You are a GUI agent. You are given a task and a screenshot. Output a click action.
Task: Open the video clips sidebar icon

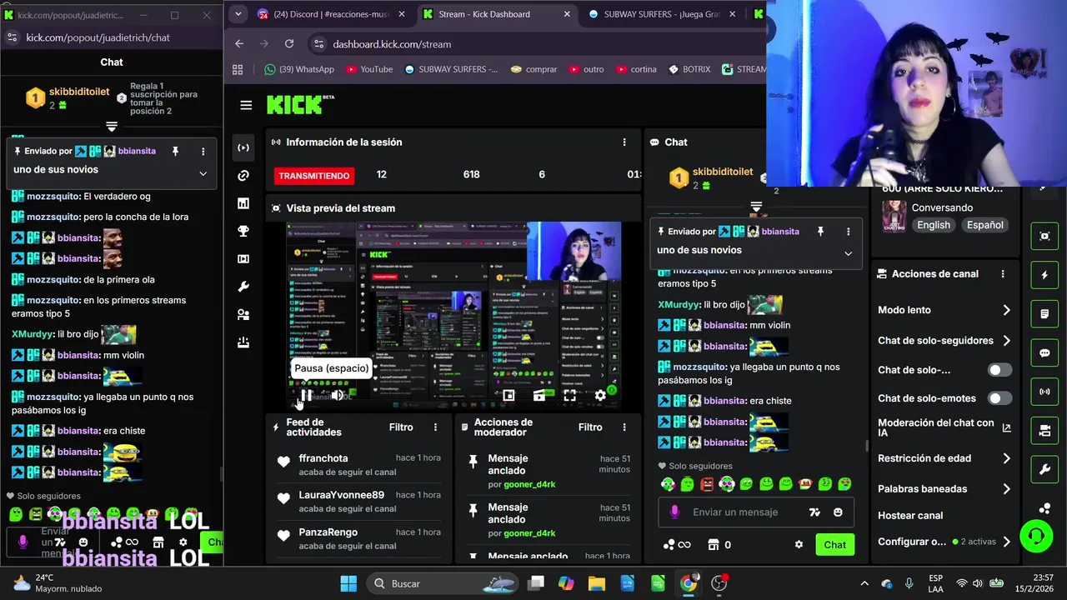point(243,259)
